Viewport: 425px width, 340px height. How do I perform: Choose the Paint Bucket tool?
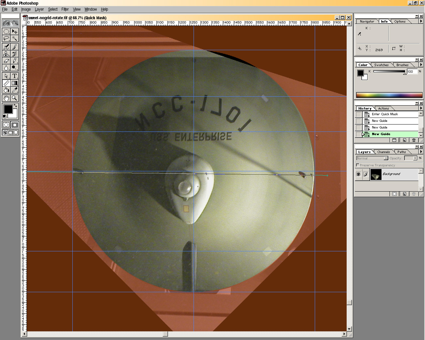click(6, 90)
